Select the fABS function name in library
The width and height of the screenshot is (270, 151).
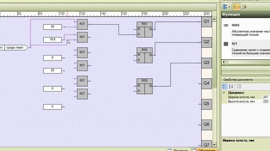point(235,25)
